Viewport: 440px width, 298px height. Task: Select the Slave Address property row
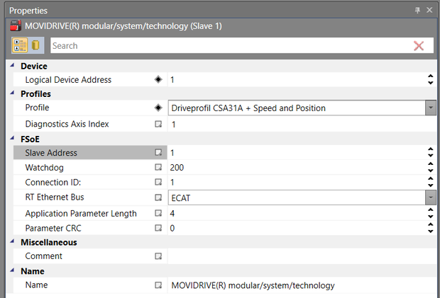point(82,153)
